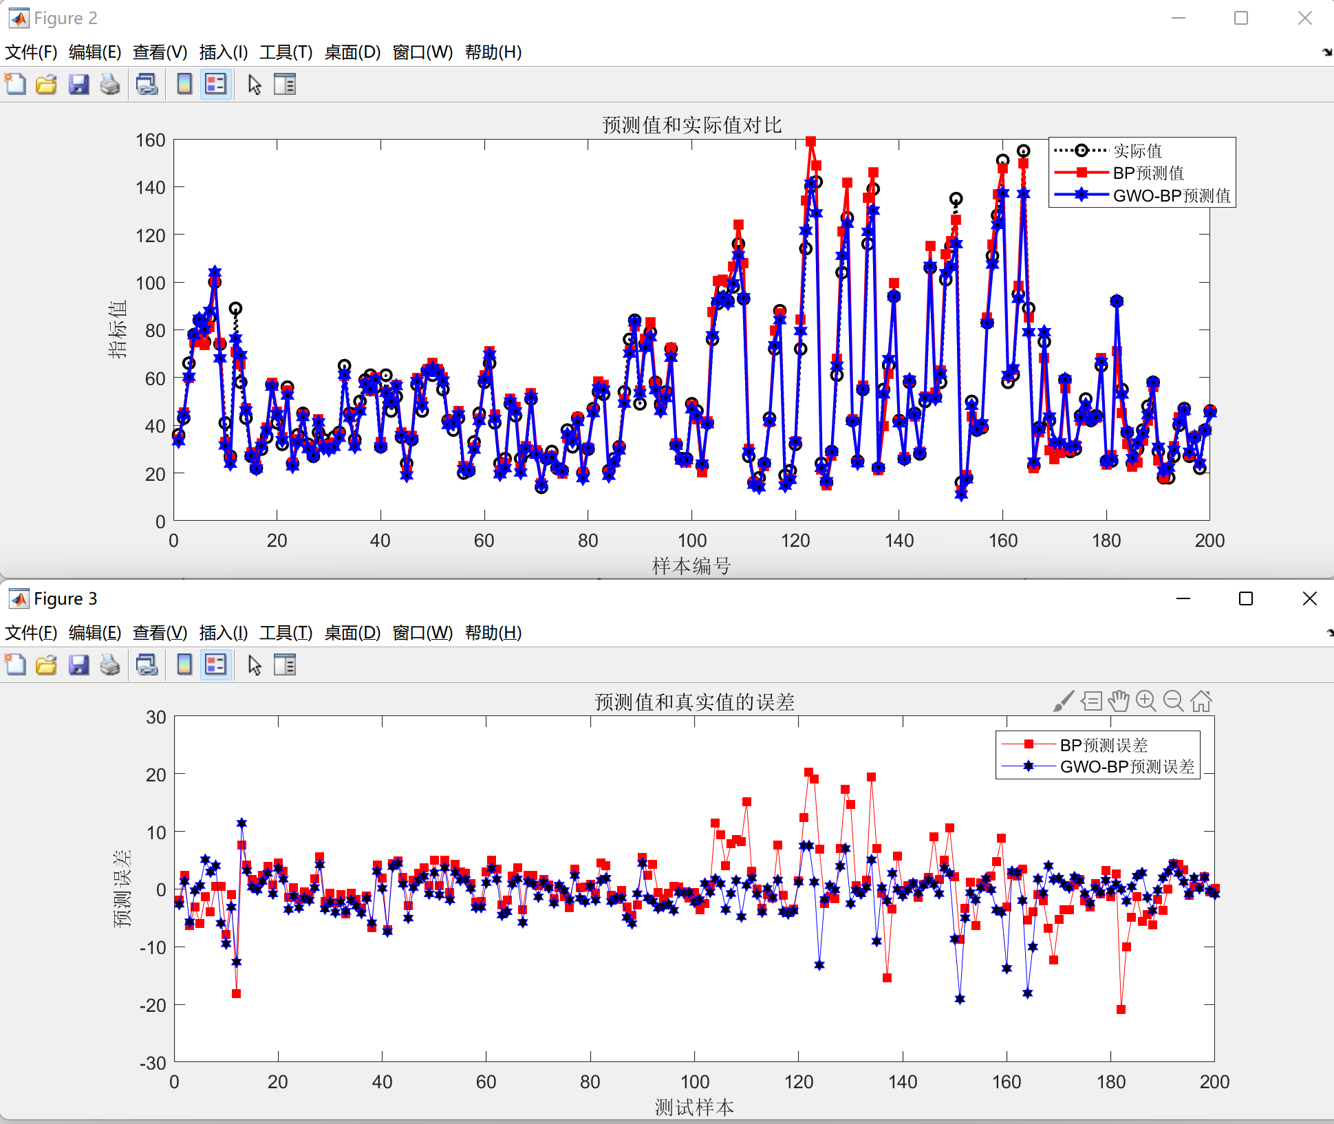Expand the 文件(F) menu in Figure 2

[x=31, y=52]
